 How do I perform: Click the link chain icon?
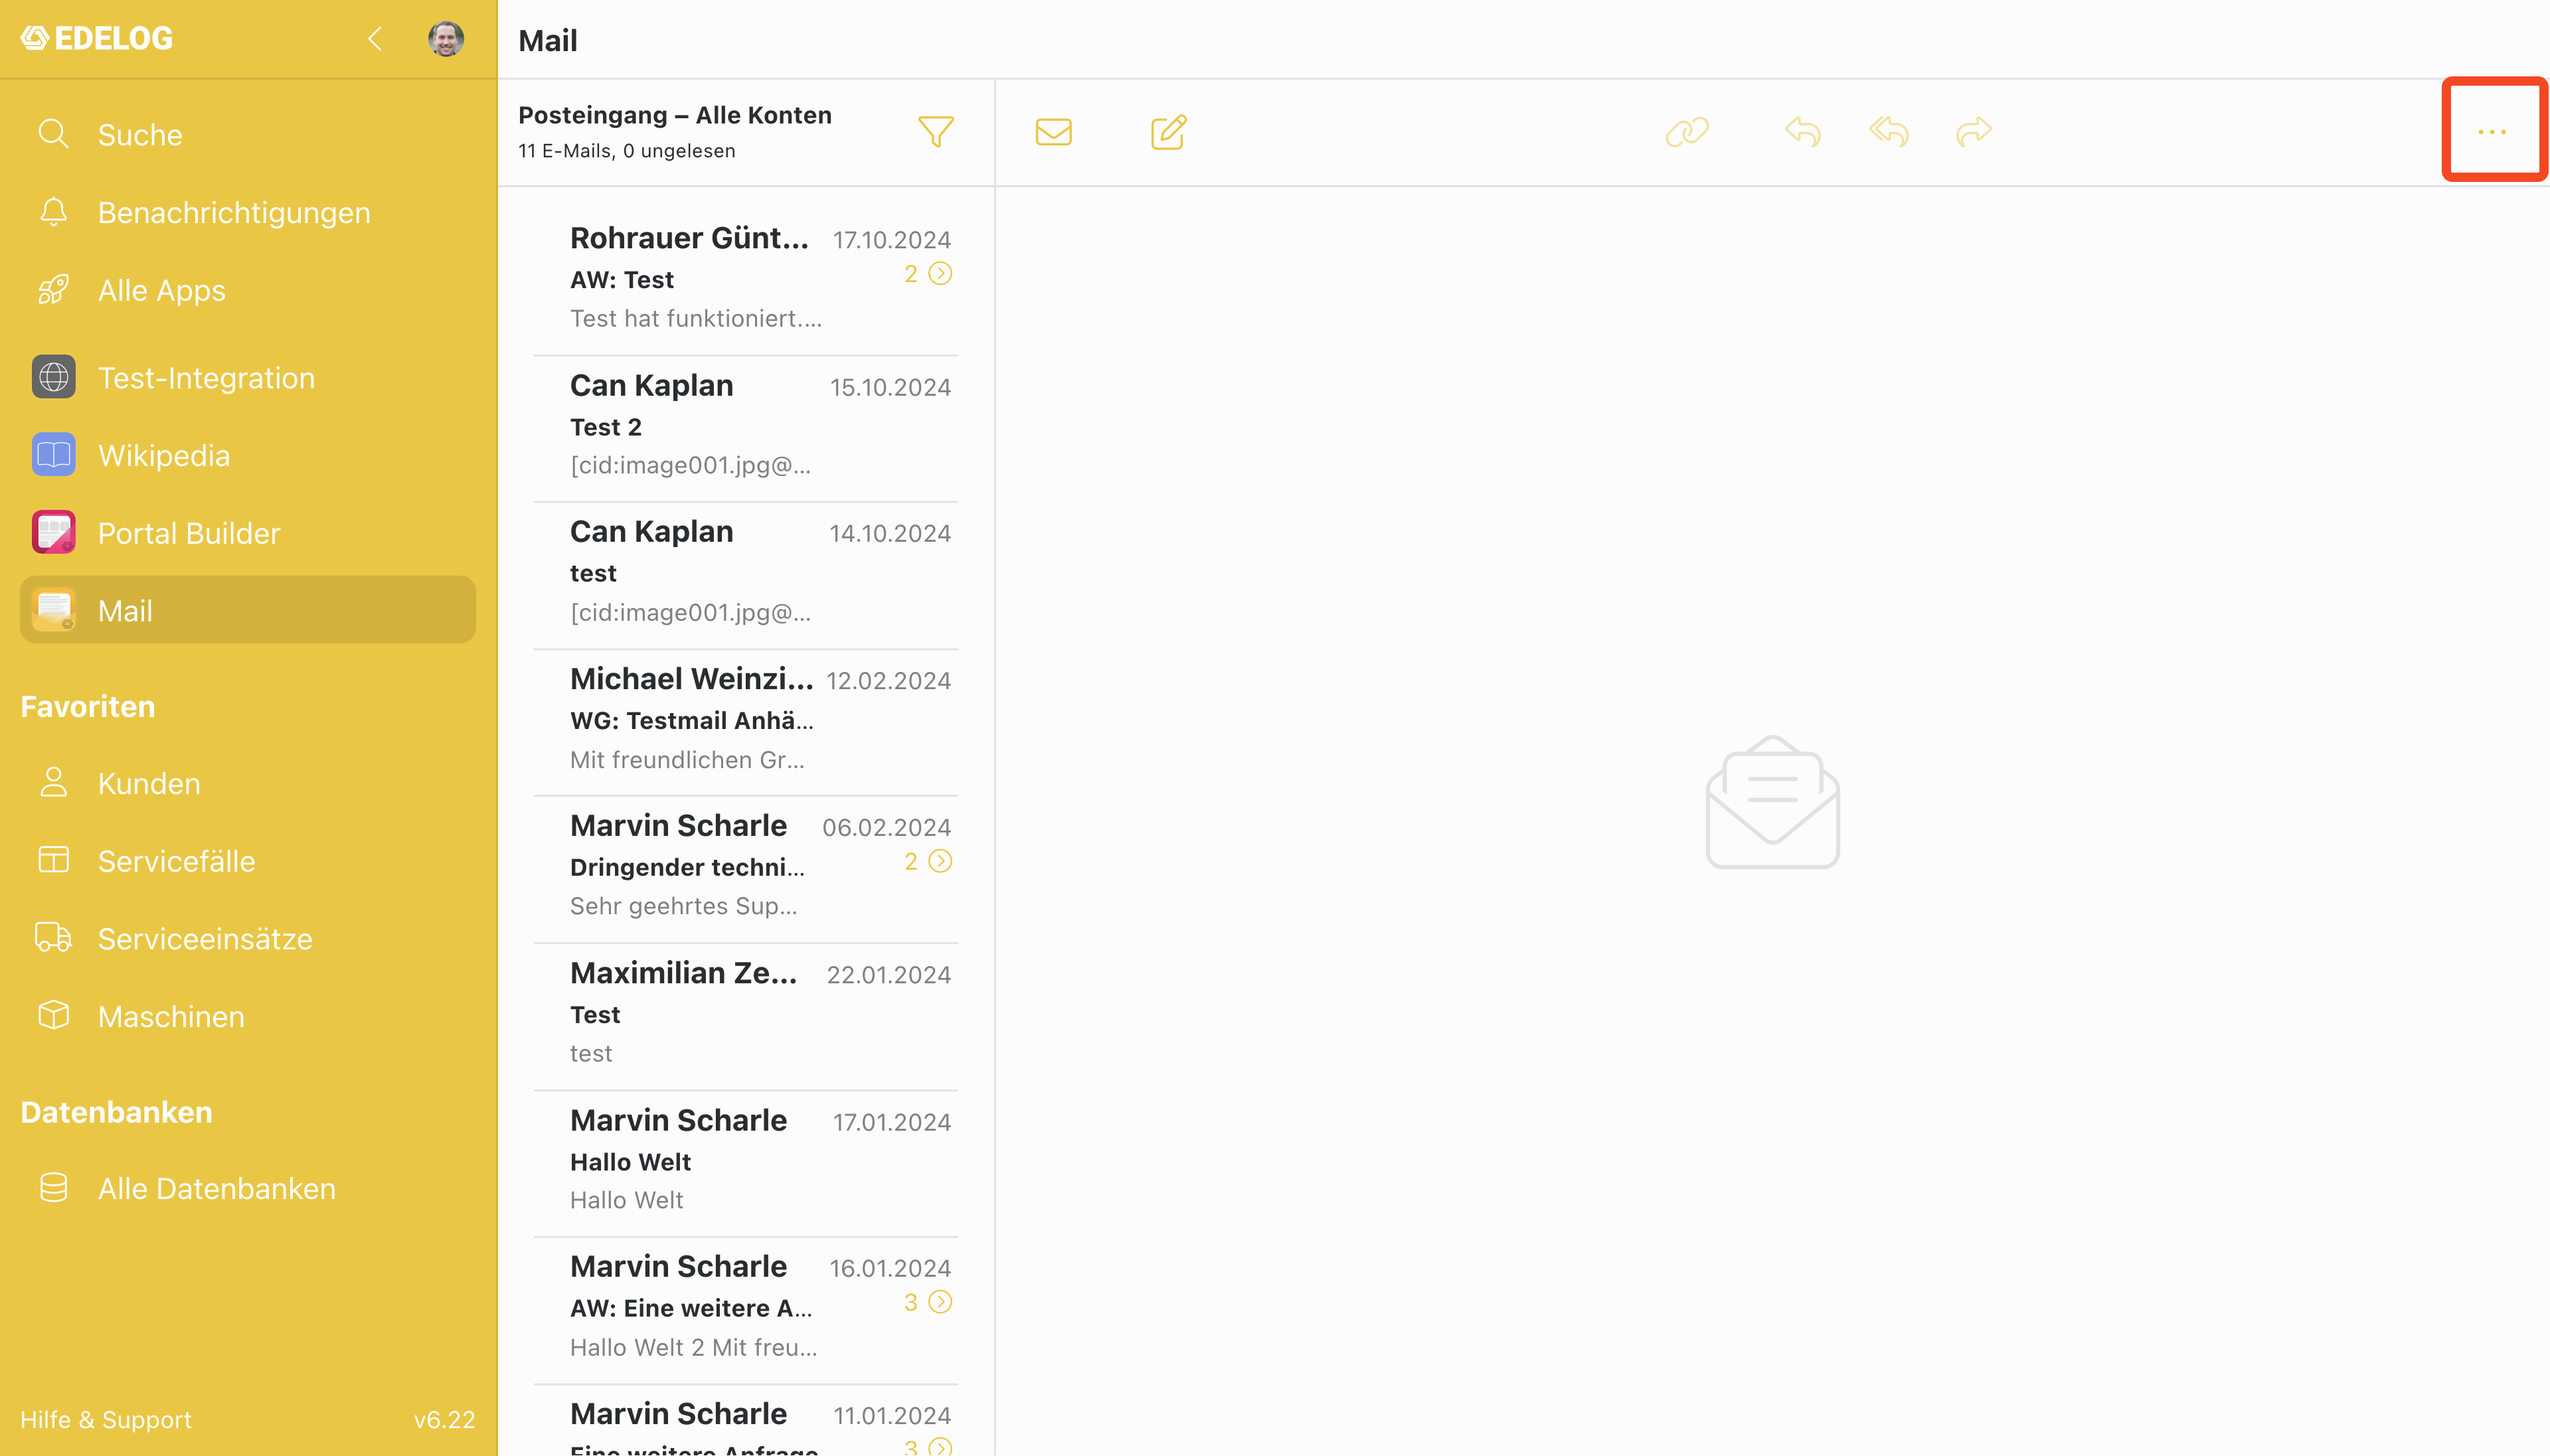(1687, 132)
